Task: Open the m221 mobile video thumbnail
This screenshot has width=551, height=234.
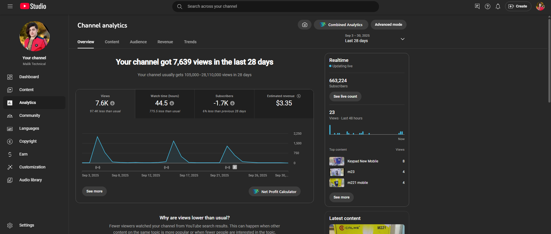Action: coord(337,183)
